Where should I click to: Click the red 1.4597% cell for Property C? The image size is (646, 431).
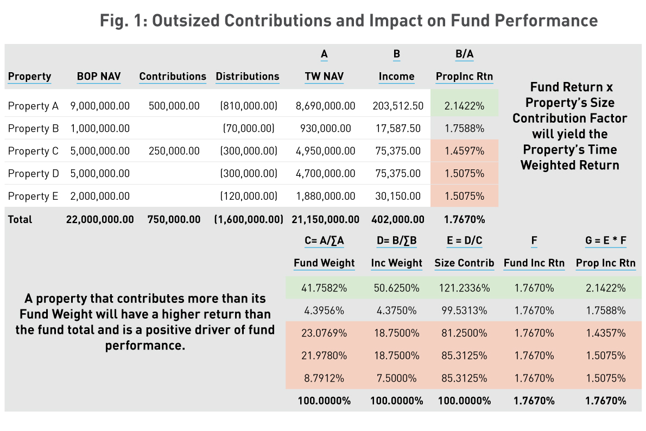pyautogui.click(x=464, y=151)
